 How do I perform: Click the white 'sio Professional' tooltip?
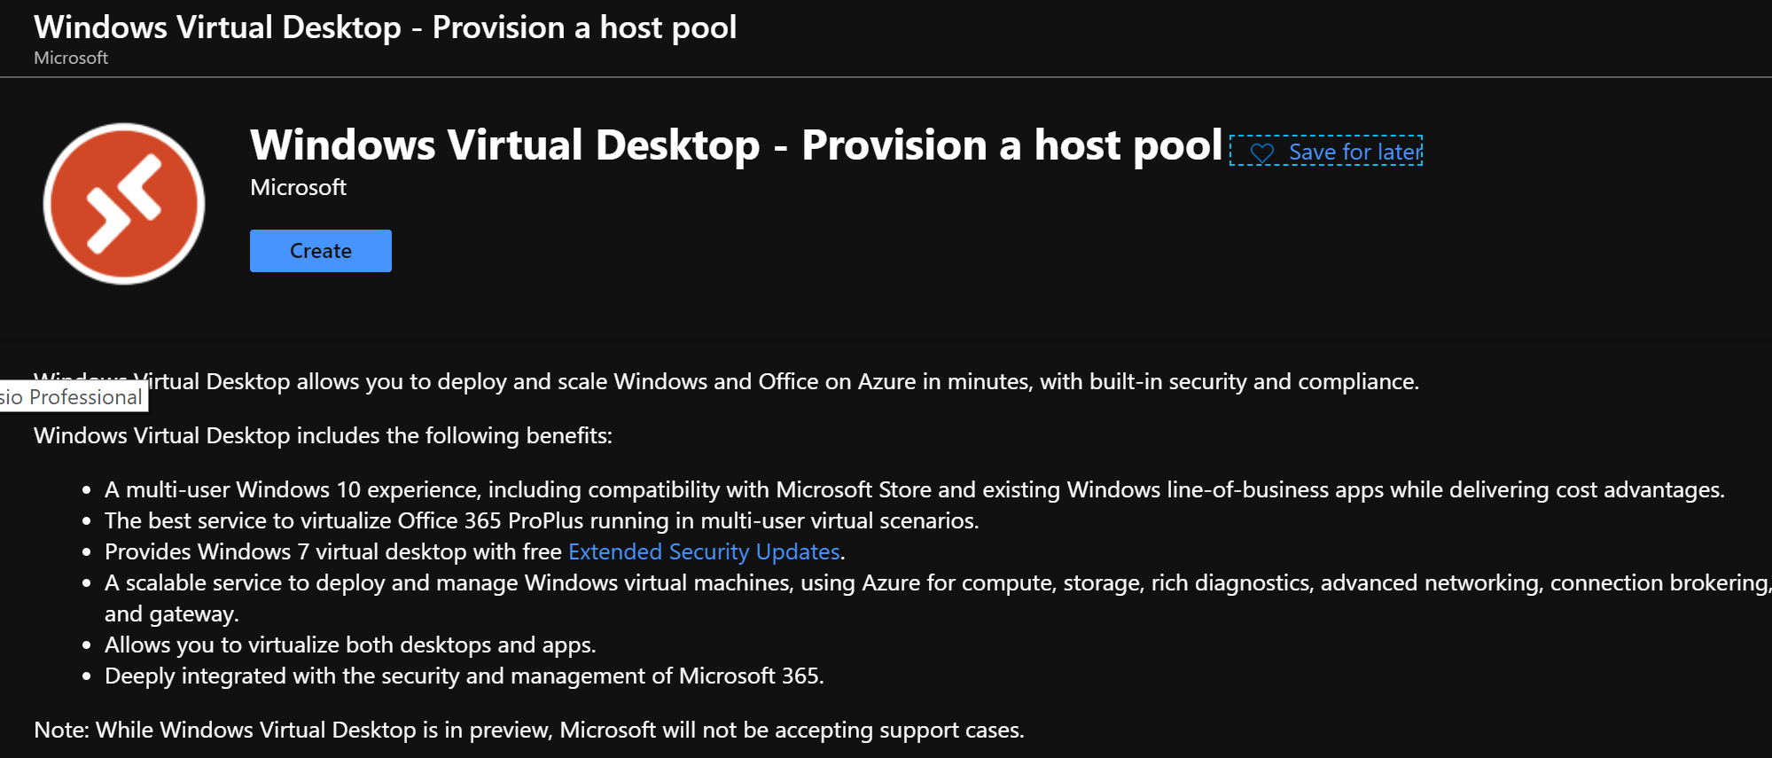[x=74, y=397]
